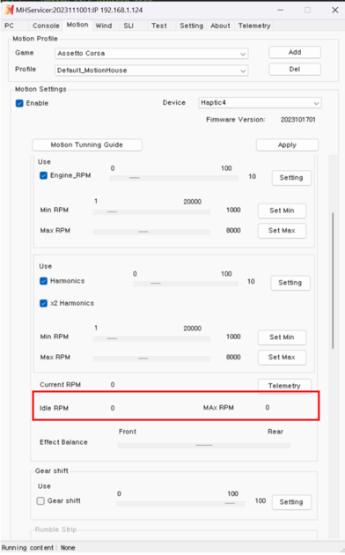Open the Device dropdown showing Haptic4

[x=260, y=103]
